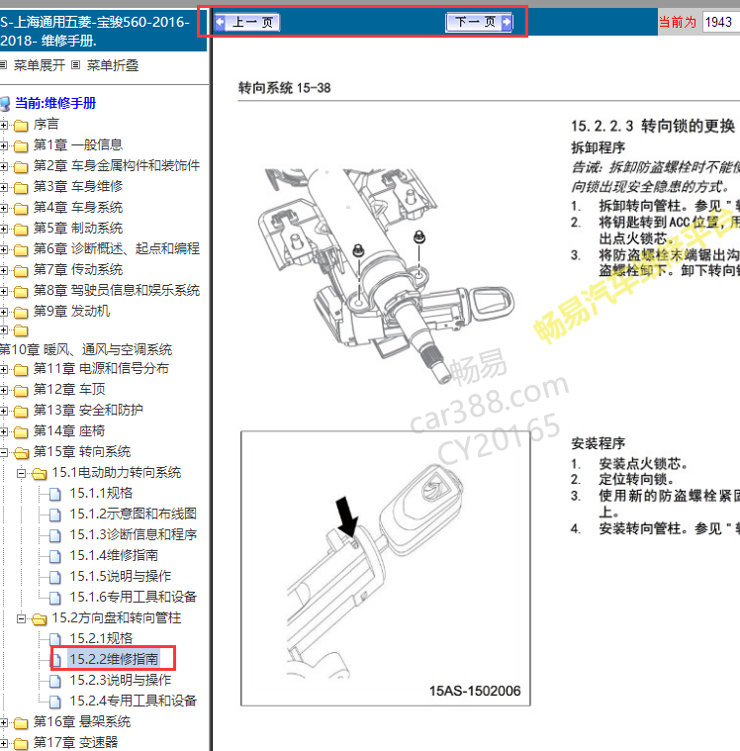
Task: Open 第5章 制动系统 chapter label
Action: pos(78,228)
